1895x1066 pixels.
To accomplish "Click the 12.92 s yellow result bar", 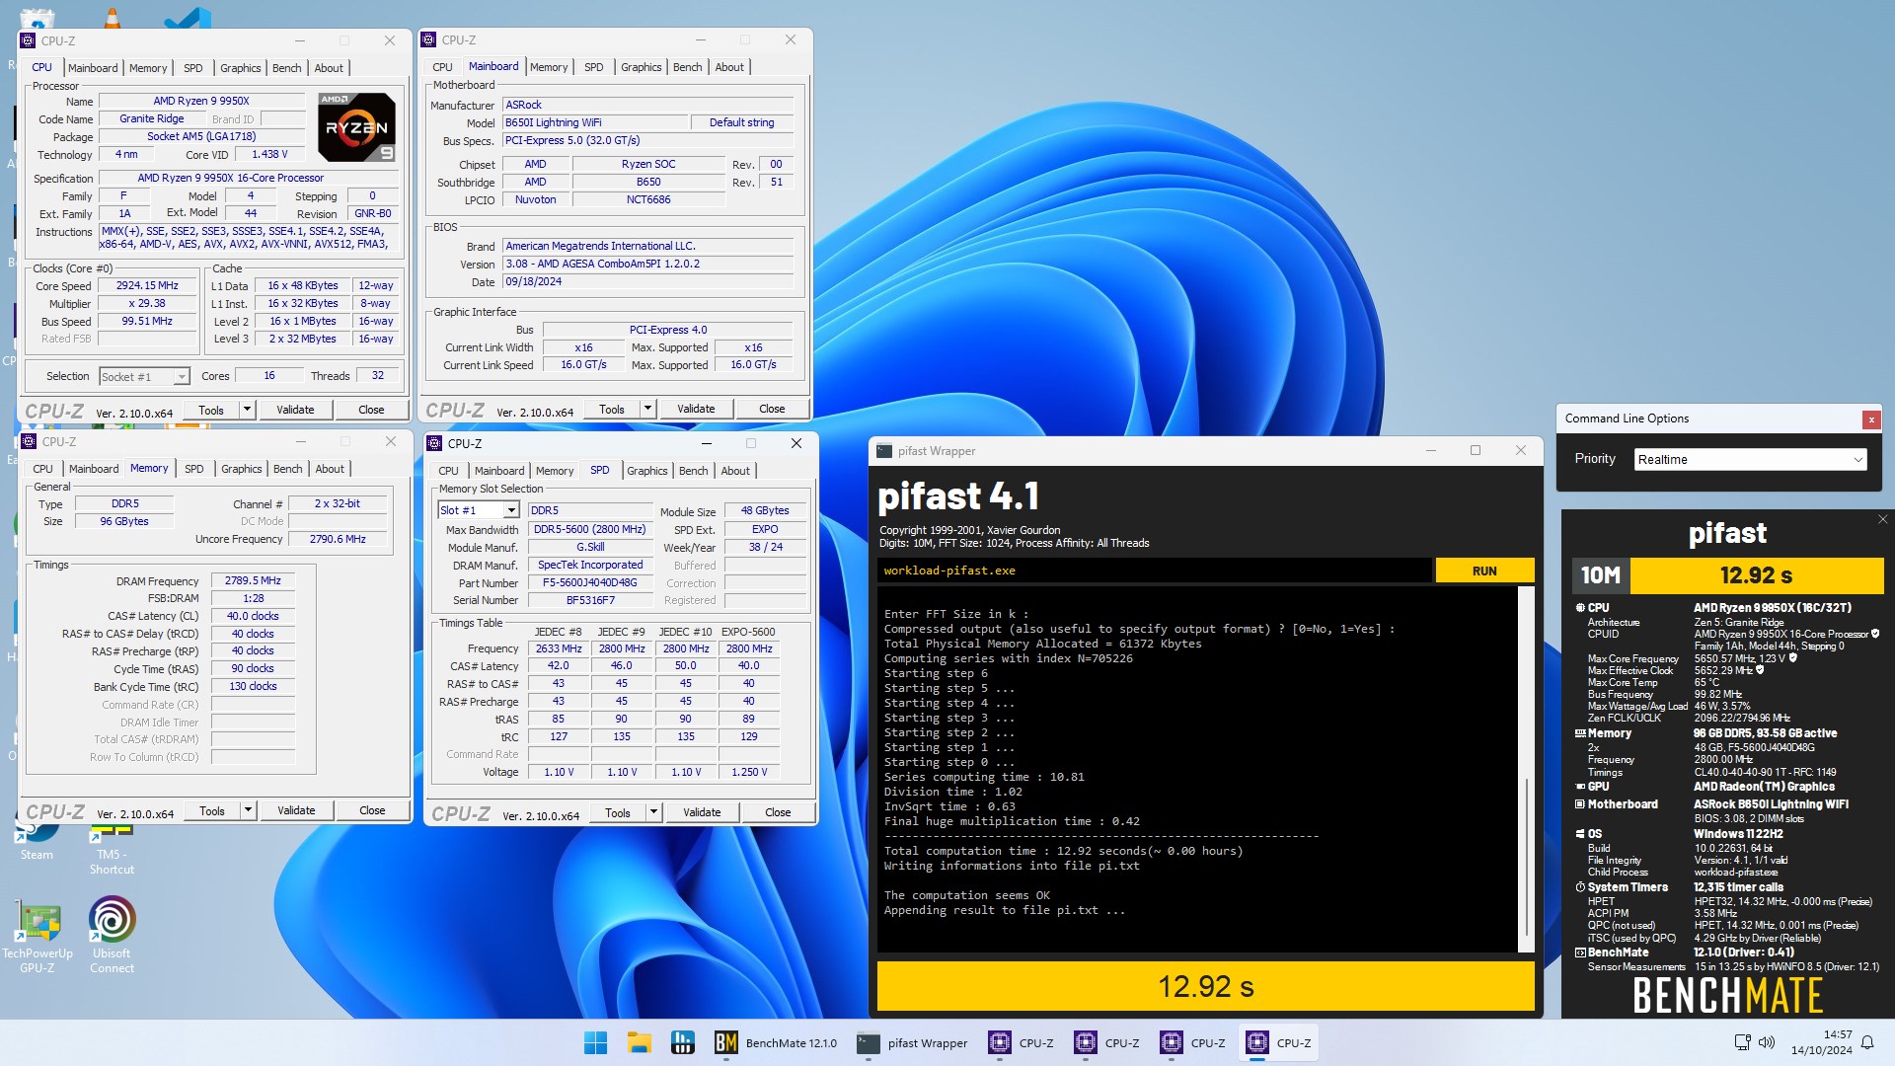I will point(1205,986).
